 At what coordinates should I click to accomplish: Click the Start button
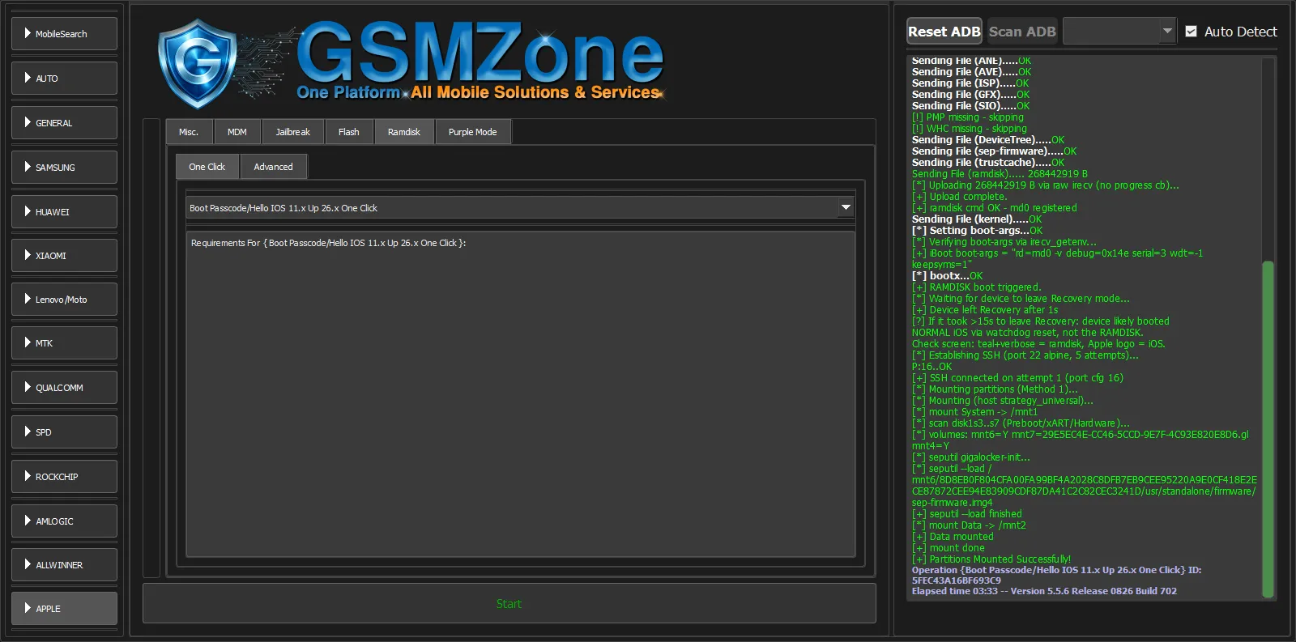509,604
